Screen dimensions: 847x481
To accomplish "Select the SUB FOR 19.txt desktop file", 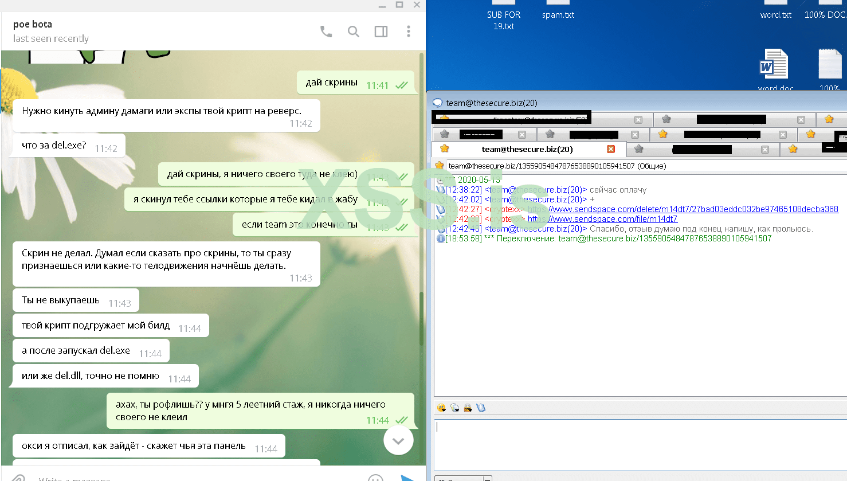I will tap(504, 20).
